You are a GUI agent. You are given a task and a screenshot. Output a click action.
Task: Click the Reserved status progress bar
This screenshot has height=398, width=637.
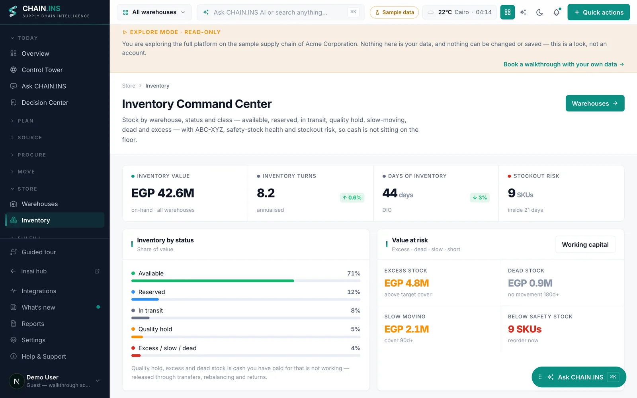tap(246, 299)
